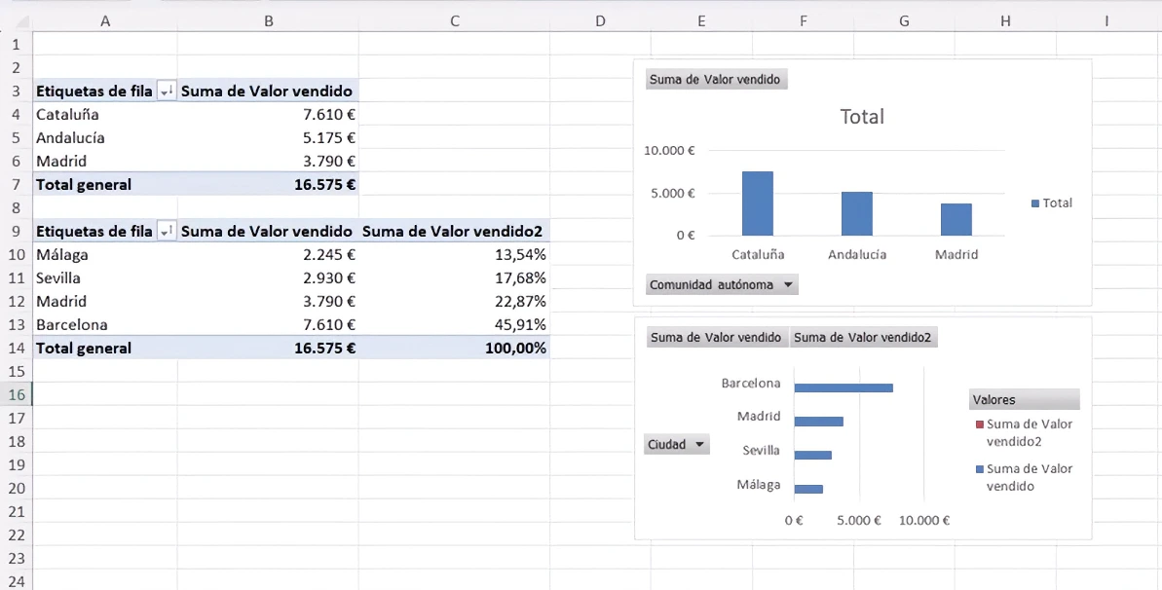Select column B header

(x=268, y=21)
